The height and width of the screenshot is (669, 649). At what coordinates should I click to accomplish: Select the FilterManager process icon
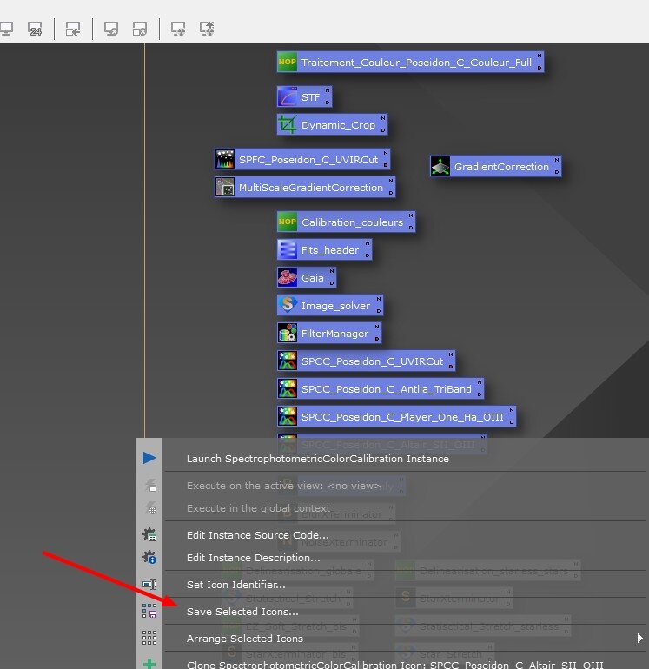pyautogui.click(x=329, y=334)
